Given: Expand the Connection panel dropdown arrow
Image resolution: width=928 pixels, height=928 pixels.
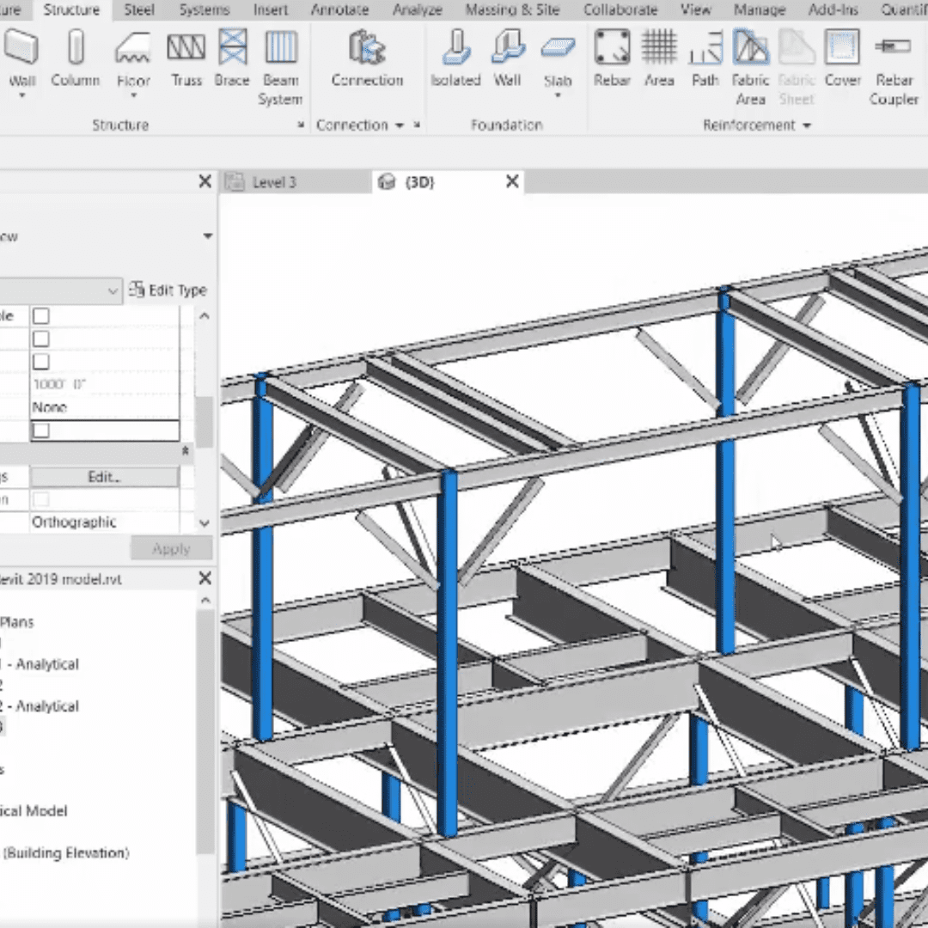Looking at the screenshot, I should pos(400,125).
